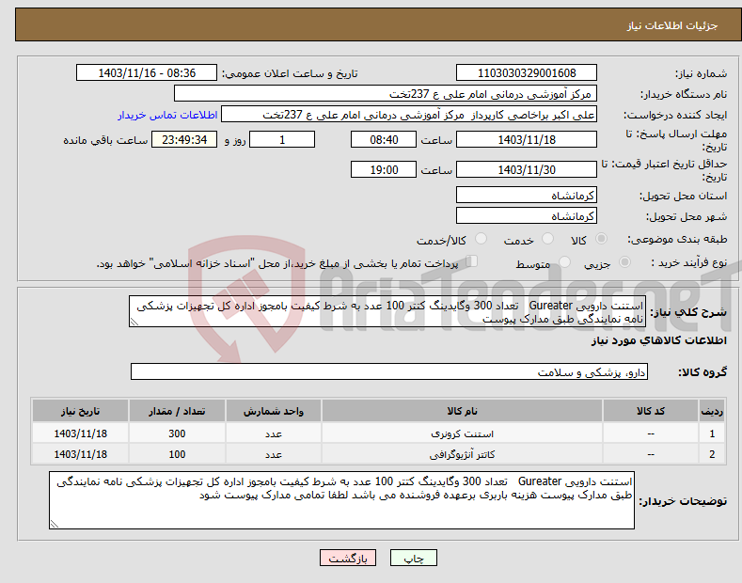
Task: Select the کالا/خدمت radio button
Action: click(x=481, y=239)
